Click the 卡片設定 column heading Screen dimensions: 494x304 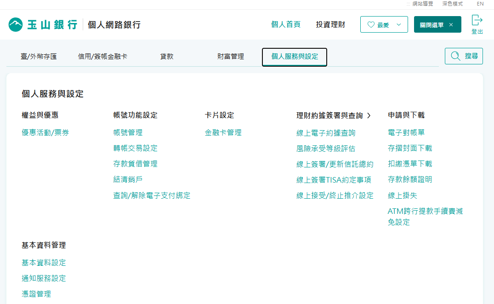click(x=219, y=115)
